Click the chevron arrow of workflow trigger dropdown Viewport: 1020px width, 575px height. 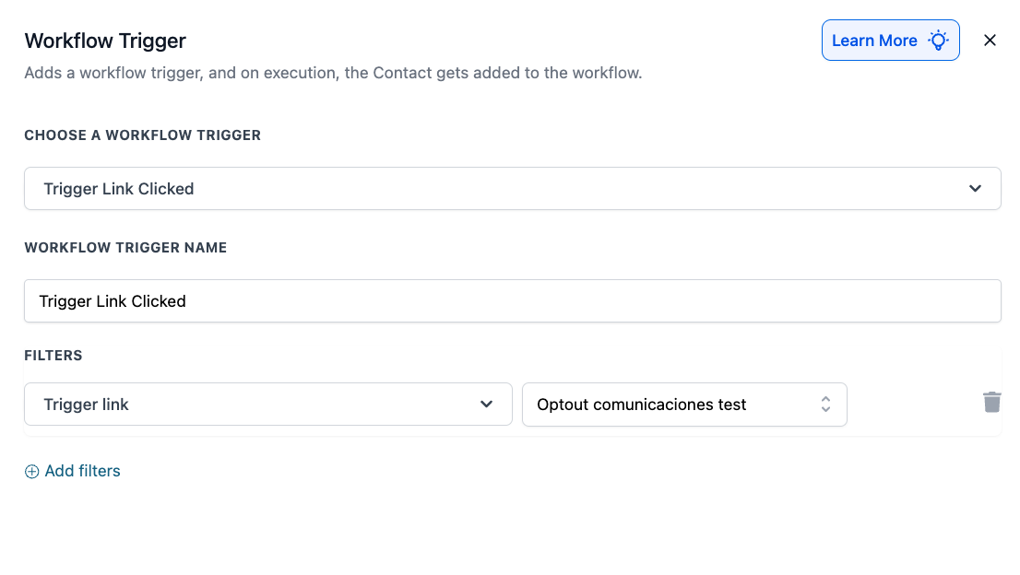[x=975, y=188]
